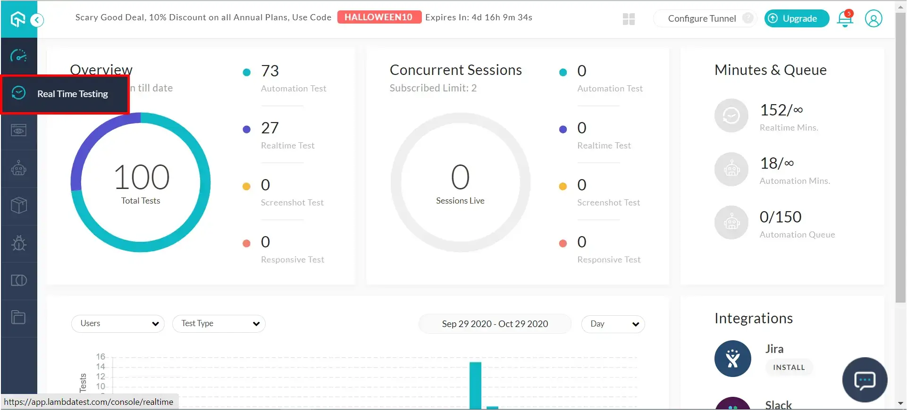Click the Upgrade button
This screenshot has height=410, width=907.
[x=796, y=18]
